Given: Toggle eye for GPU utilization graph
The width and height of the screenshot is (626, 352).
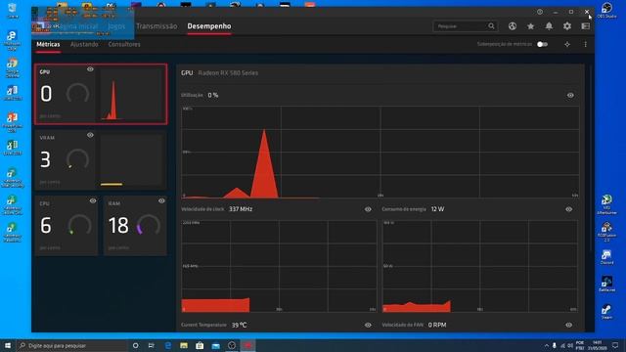Looking at the screenshot, I should pyautogui.click(x=570, y=96).
